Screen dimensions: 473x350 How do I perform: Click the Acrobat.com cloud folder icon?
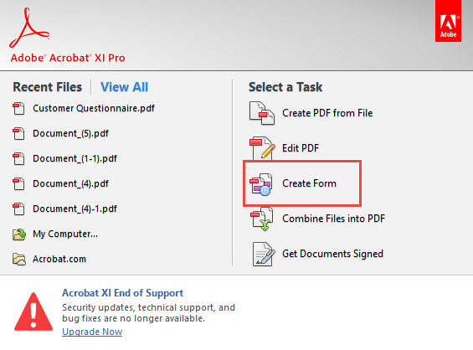(19, 260)
